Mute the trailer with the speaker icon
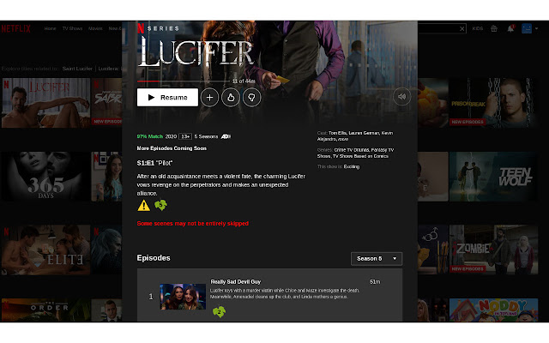The width and height of the screenshot is (549, 343). tap(401, 97)
